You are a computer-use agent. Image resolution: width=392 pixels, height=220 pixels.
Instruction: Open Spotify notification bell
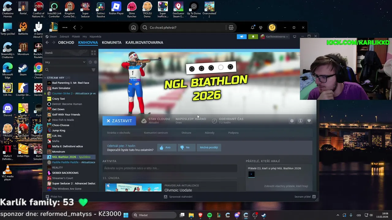tap(253, 28)
